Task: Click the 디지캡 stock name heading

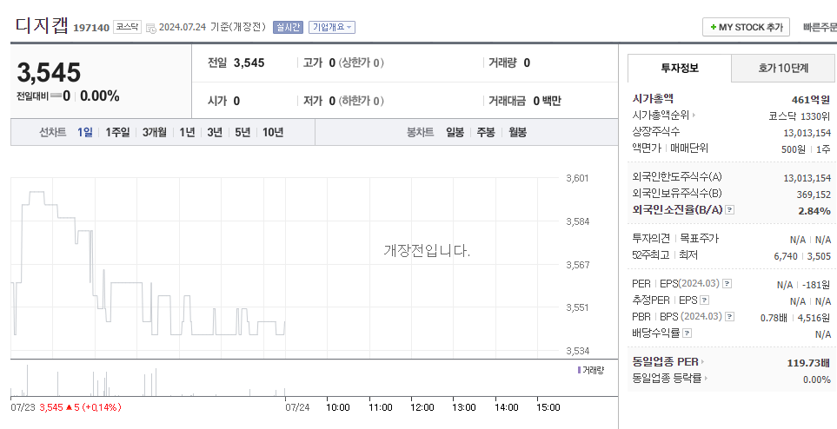Action: (x=43, y=26)
